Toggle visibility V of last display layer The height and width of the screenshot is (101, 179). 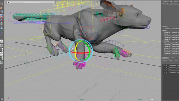coord(164,72)
